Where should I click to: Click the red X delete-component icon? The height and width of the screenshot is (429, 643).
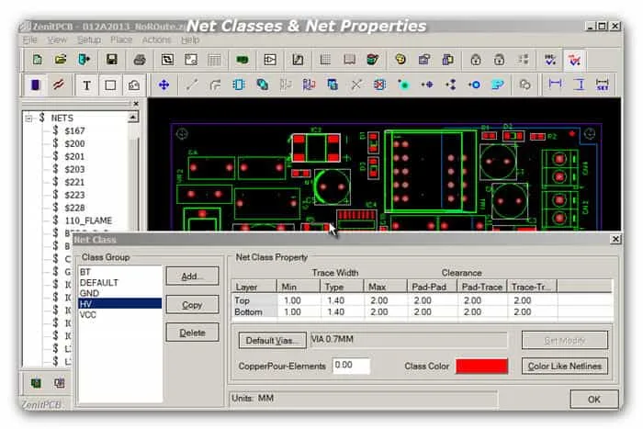(x=379, y=85)
